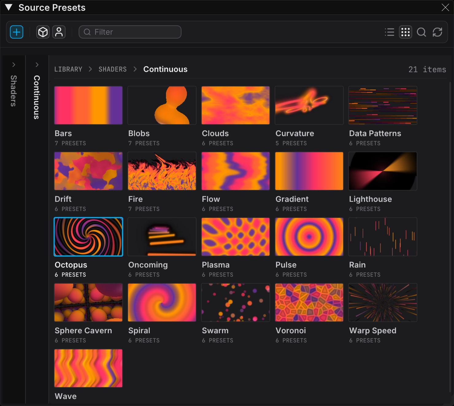Click the vertical scrollbar of the grid
The width and height of the screenshot is (454, 406).
click(x=450, y=237)
